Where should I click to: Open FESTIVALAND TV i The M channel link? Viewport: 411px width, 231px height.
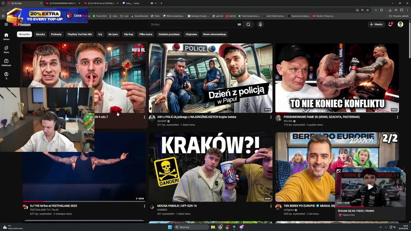[x=44, y=210]
